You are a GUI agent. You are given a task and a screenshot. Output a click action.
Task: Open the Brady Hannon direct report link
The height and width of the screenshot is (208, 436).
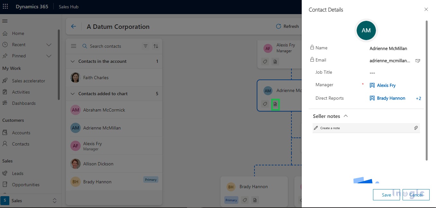pos(391,98)
